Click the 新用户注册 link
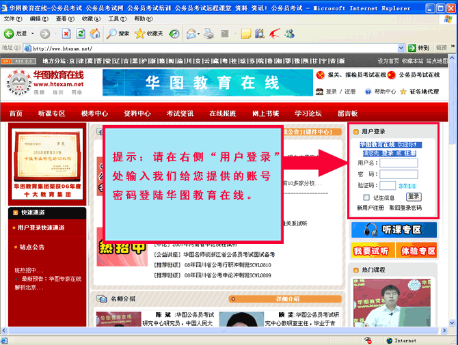The image size is (458, 345). (370, 208)
